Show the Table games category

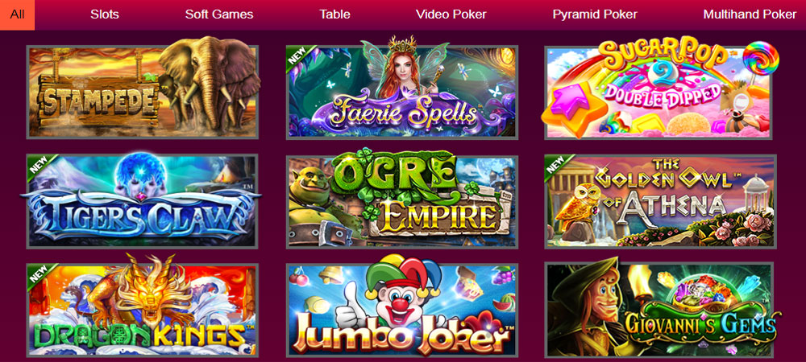(334, 14)
